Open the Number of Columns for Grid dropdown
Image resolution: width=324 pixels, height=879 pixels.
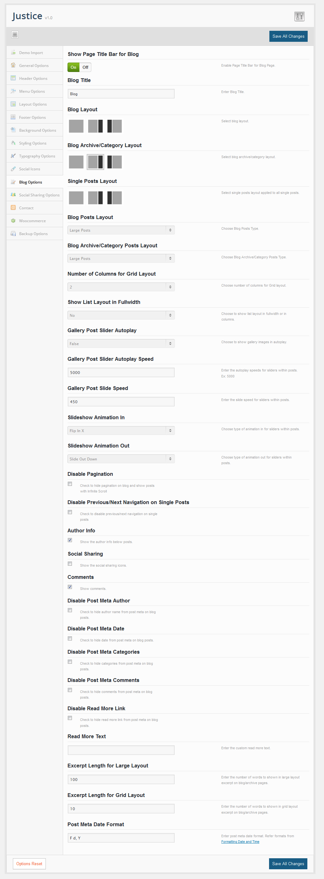click(121, 287)
